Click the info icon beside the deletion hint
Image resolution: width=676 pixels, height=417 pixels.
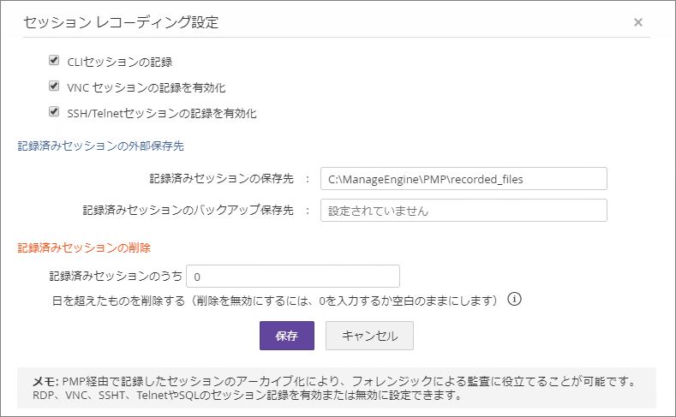pyautogui.click(x=515, y=300)
